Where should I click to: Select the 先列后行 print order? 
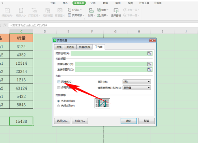click(59, 101)
